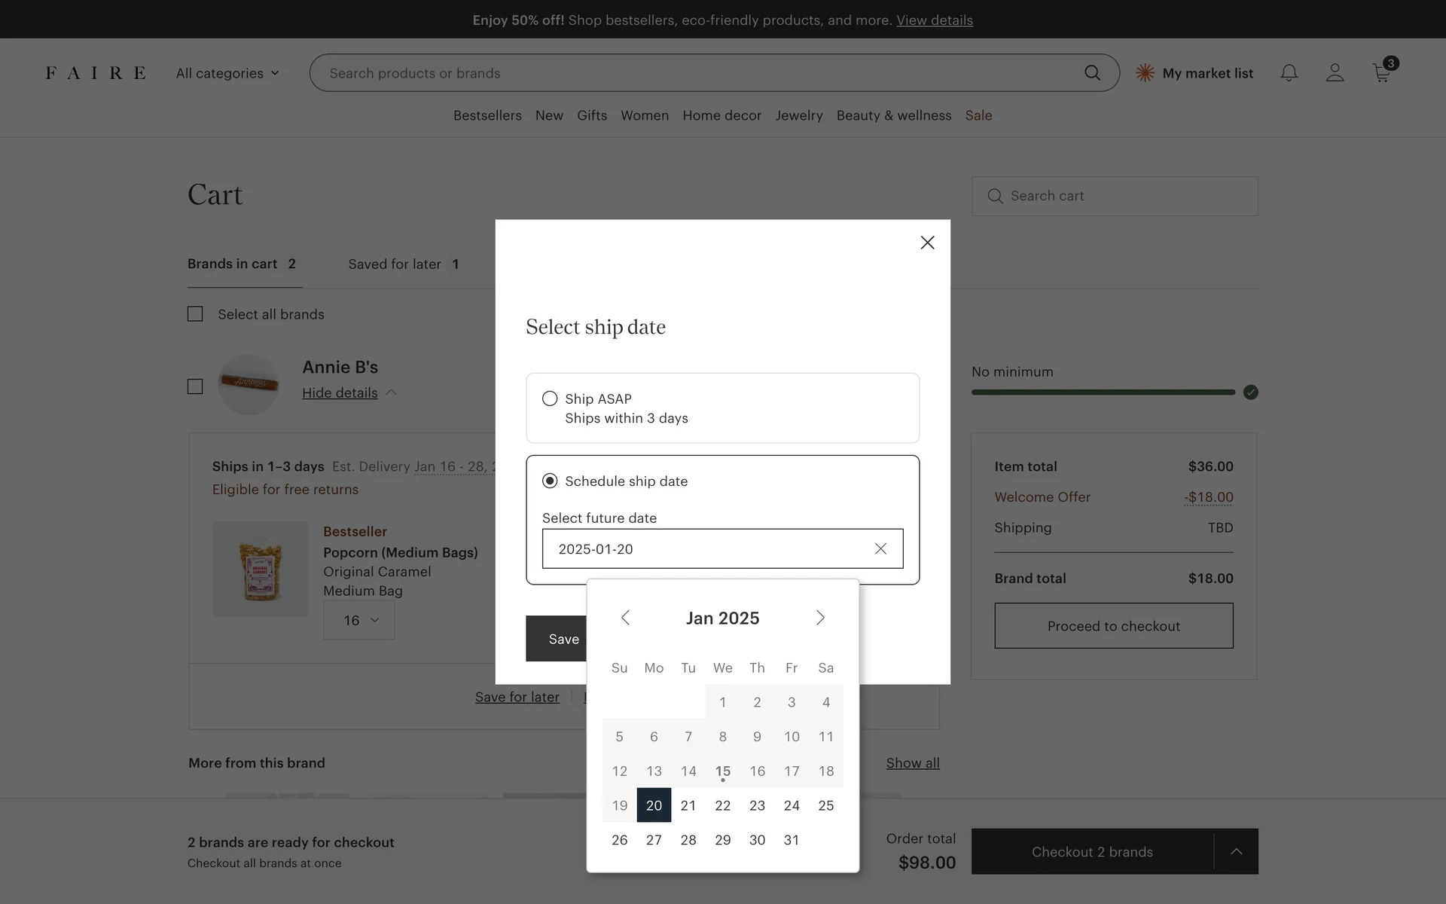
Task: Tick the Annie B's brand checkbox
Action: click(195, 386)
